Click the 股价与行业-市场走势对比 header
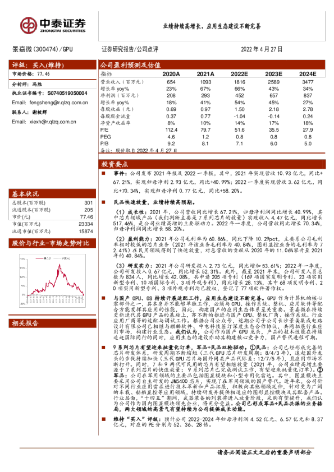This screenshot has width=334, height=472. tap(52, 243)
